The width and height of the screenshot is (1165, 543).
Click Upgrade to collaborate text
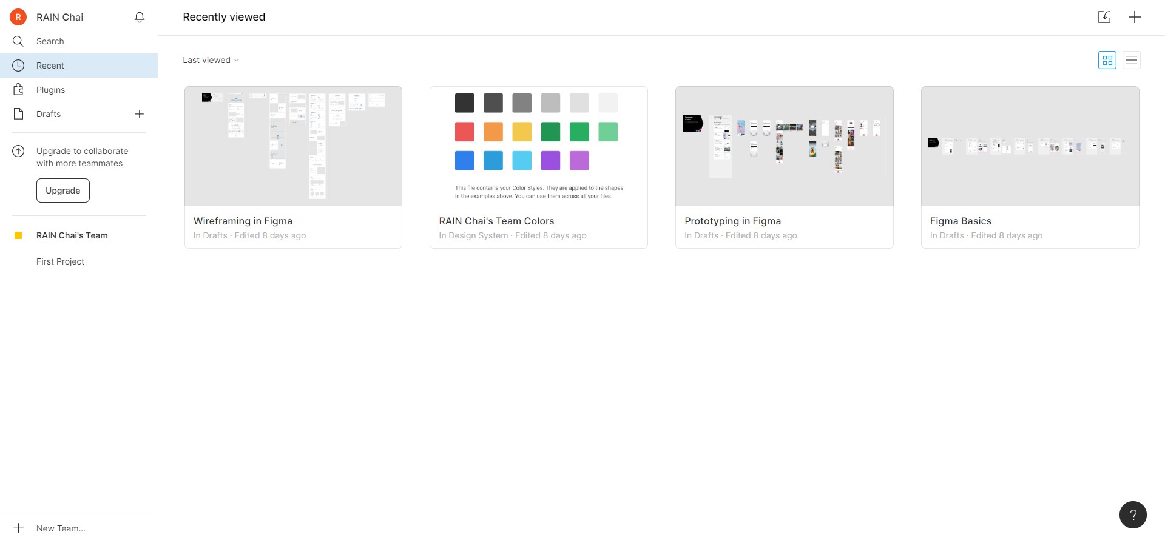click(x=82, y=157)
